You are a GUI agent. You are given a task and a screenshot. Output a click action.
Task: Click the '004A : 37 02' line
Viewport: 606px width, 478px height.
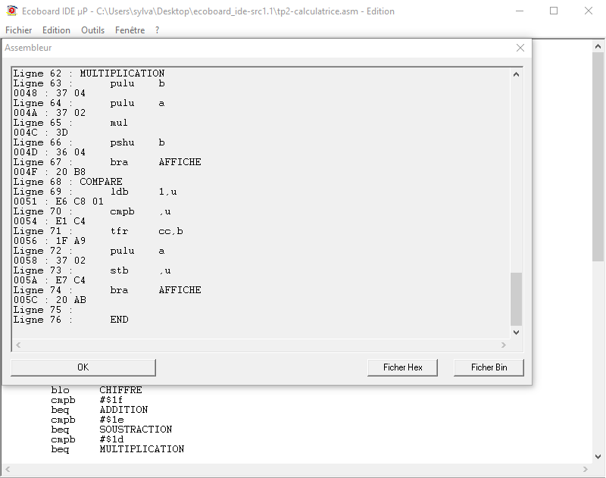tap(49, 113)
